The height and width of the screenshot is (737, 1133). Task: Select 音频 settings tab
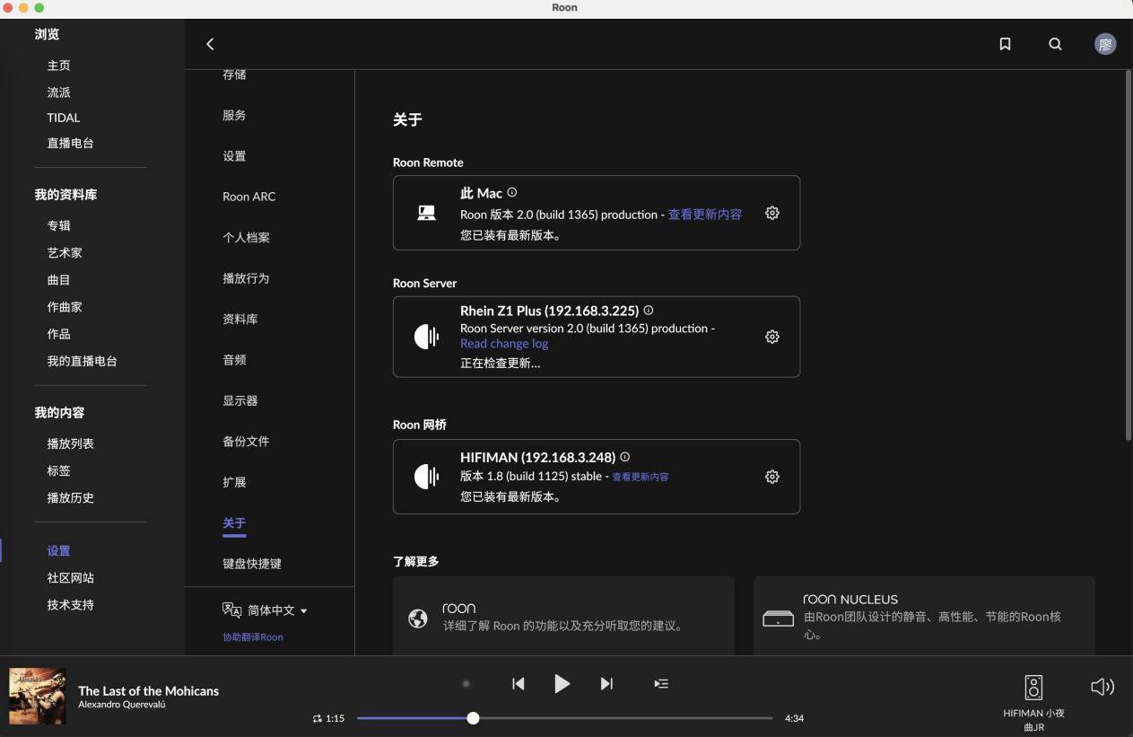pos(234,360)
